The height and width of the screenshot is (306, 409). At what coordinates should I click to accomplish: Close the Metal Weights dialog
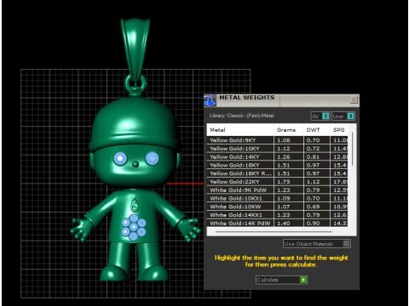(x=354, y=100)
